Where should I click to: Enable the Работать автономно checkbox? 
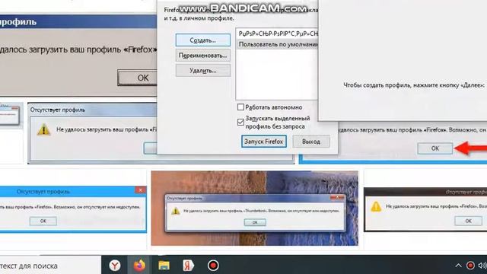pos(240,107)
